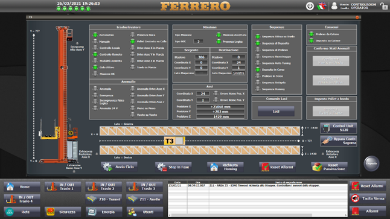Click Bypass Contr. Sagoma button
Image resolution: width=390 pixels, height=219 pixels.
(x=339, y=141)
